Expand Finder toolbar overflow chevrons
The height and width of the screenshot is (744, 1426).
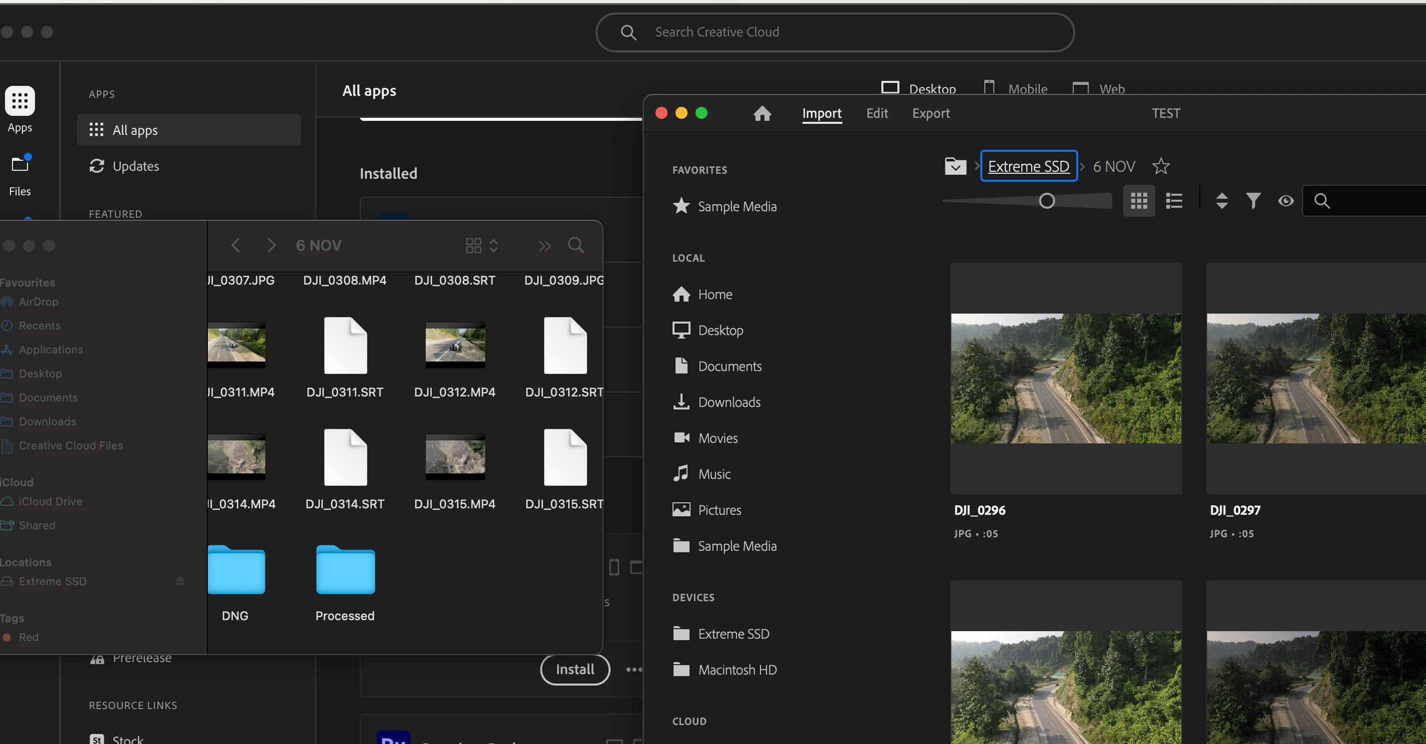(544, 246)
